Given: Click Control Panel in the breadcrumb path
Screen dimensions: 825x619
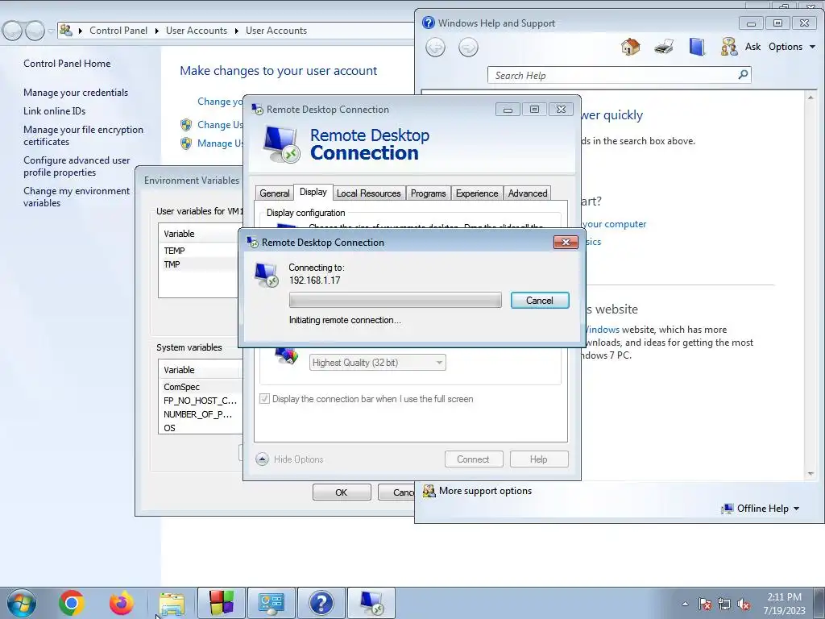Looking at the screenshot, I should (118, 31).
